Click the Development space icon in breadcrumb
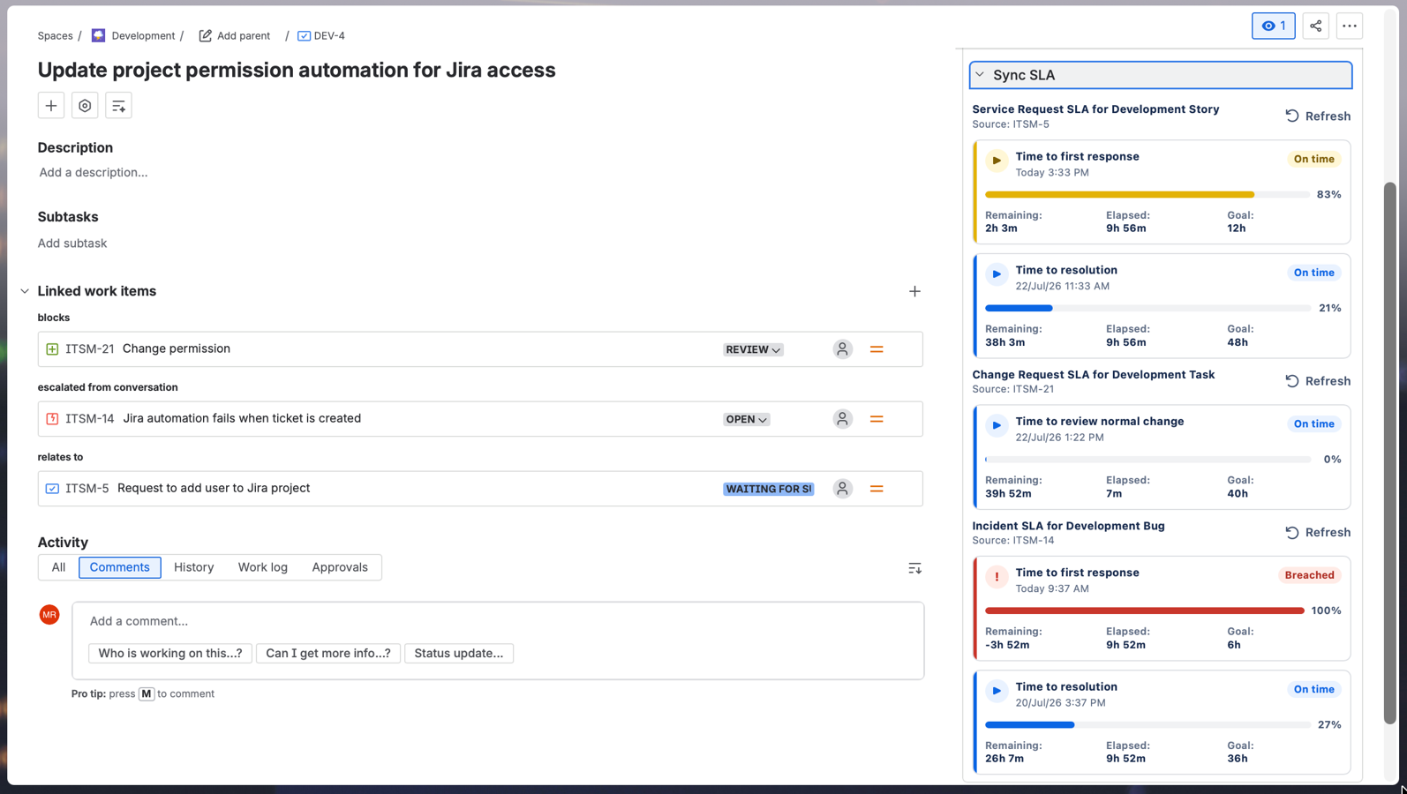 tap(98, 35)
